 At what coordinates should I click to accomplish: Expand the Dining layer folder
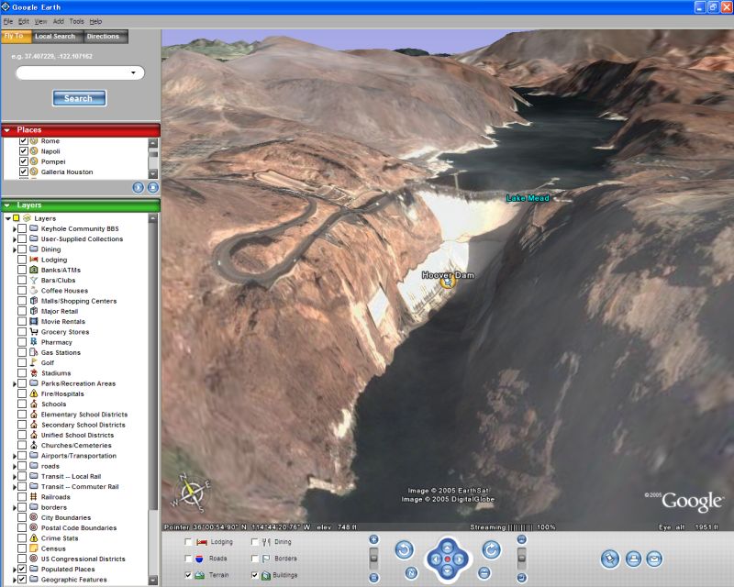[15, 249]
